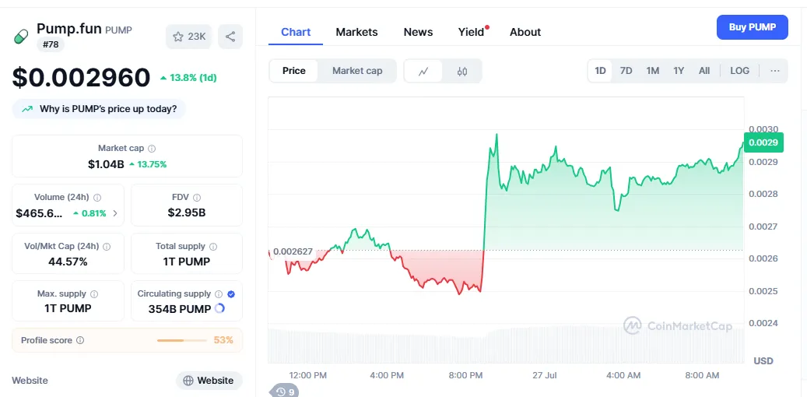Click the Profile score info icon
This screenshot has height=397, width=807.
click(80, 340)
